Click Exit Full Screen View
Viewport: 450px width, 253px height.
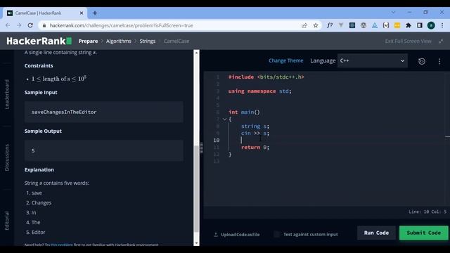(x=408, y=41)
